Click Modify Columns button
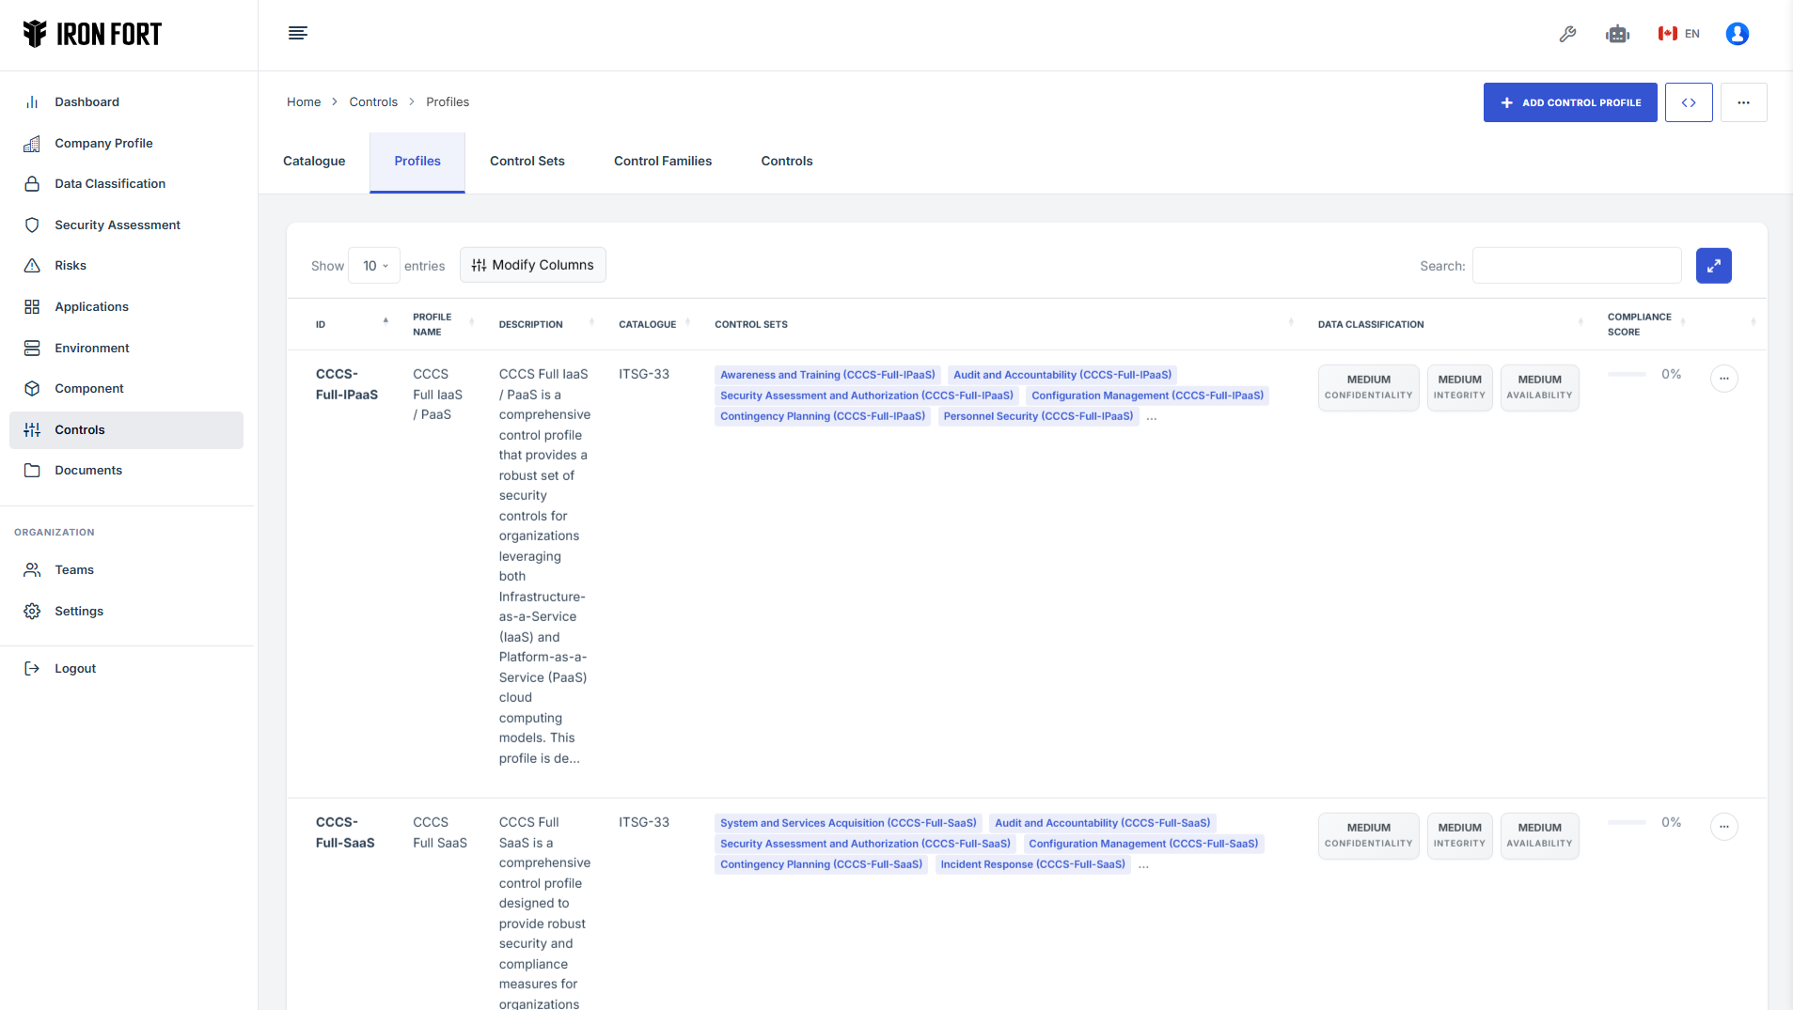The width and height of the screenshot is (1793, 1010). [x=532, y=266]
